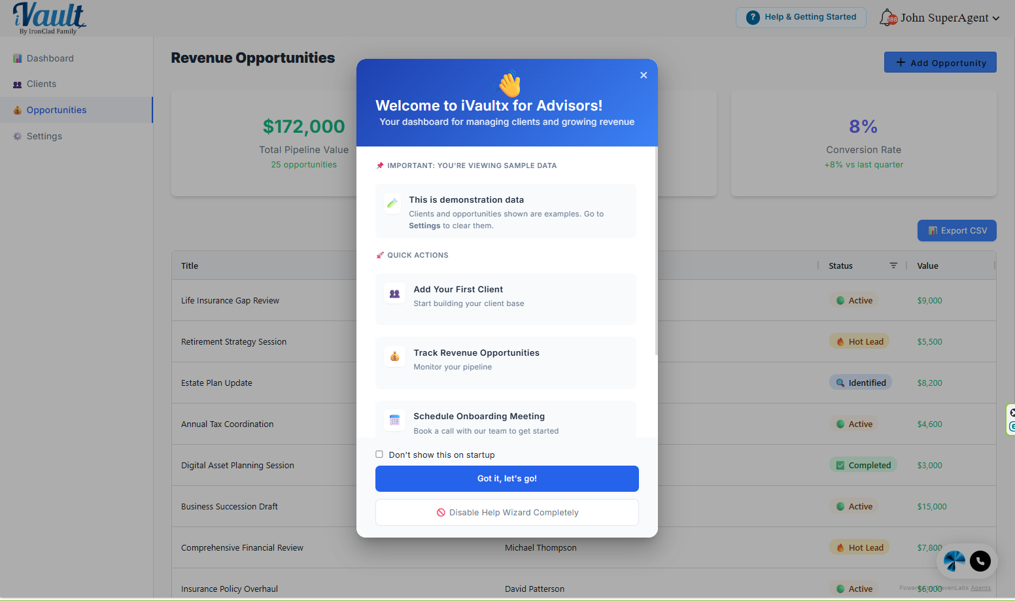1015x601 pixels.
Task: Click the Export CSV chart icon
Action: [933, 231]
